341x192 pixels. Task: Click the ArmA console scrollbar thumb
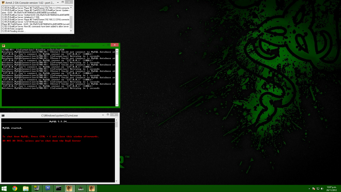71,22
